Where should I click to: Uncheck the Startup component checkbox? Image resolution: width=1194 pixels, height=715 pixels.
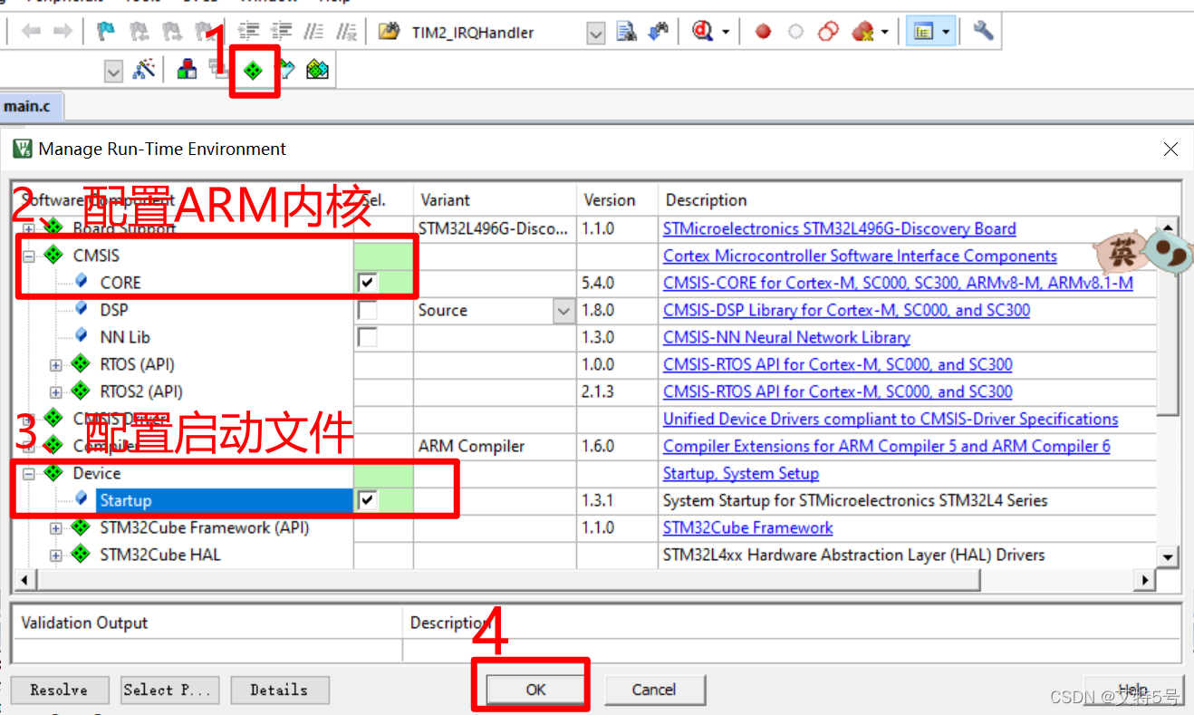tap(367, 500)
